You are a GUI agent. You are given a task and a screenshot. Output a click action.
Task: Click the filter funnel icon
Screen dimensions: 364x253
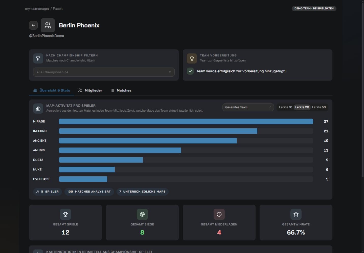pyautogui.click(x=38, y=58)
